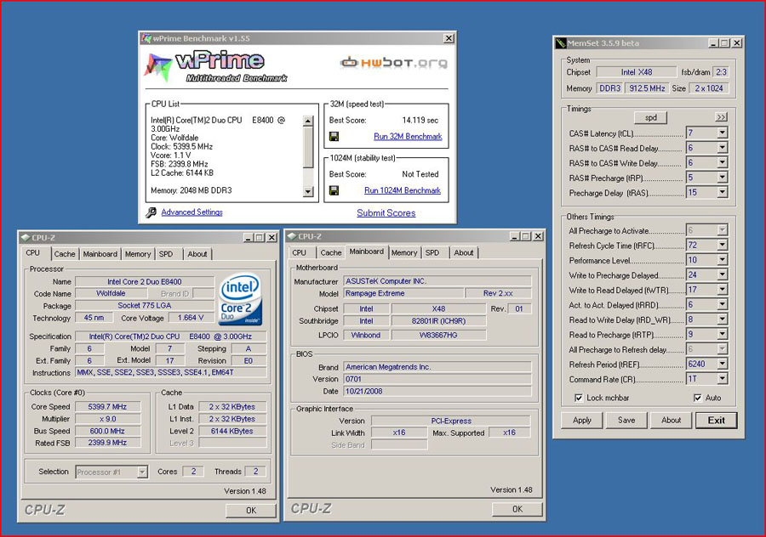Open the RAS# to CAS# Write Delay dropdown
Image resolution: width=766 pixels, height=537 pixels.
coord(722,163)
